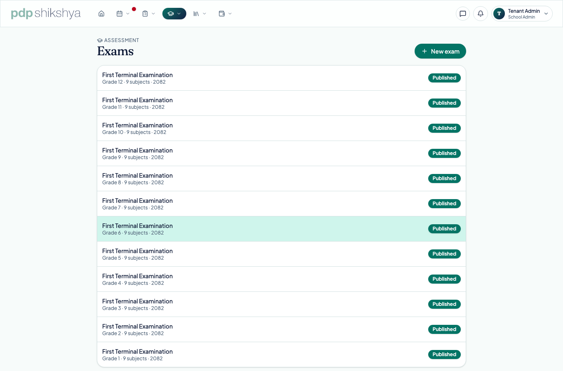The height and width of the screenshot is (371, 563).
Task: Click Published badge on Grade 3 exam
Action: click(444, 304)
